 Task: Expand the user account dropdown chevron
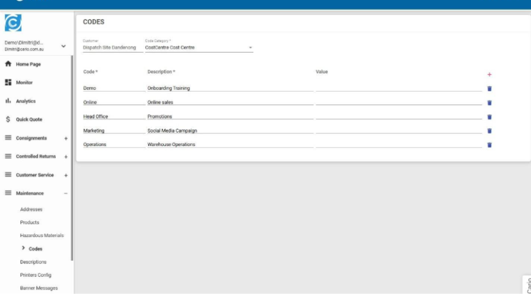63,46
